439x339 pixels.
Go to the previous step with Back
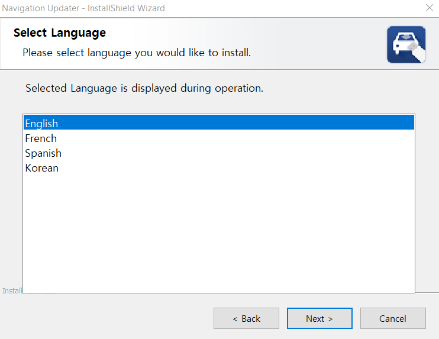tap(246, 318)
